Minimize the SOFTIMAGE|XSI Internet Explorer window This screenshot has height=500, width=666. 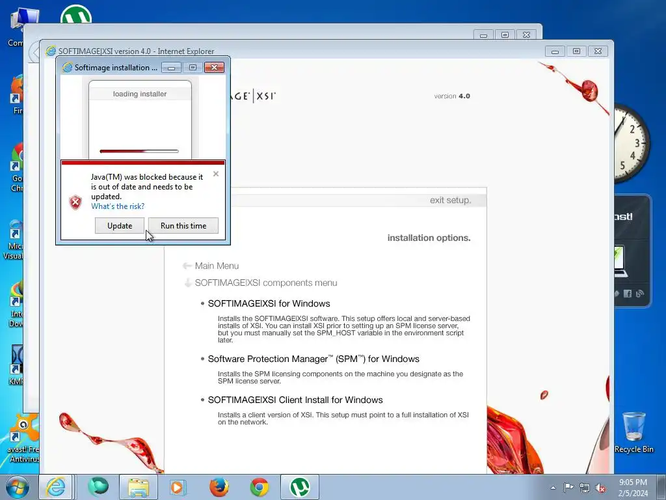pos(555,51)
